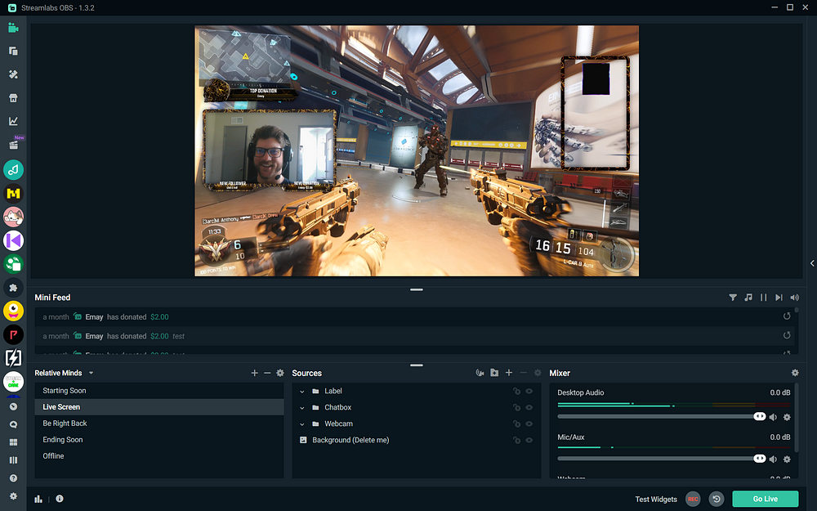Switch to the Be Right Back scene

click(x=159, y=424)
